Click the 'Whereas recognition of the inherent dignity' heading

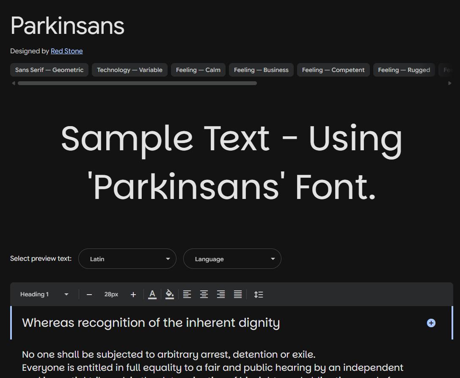[x=151, y=323]
